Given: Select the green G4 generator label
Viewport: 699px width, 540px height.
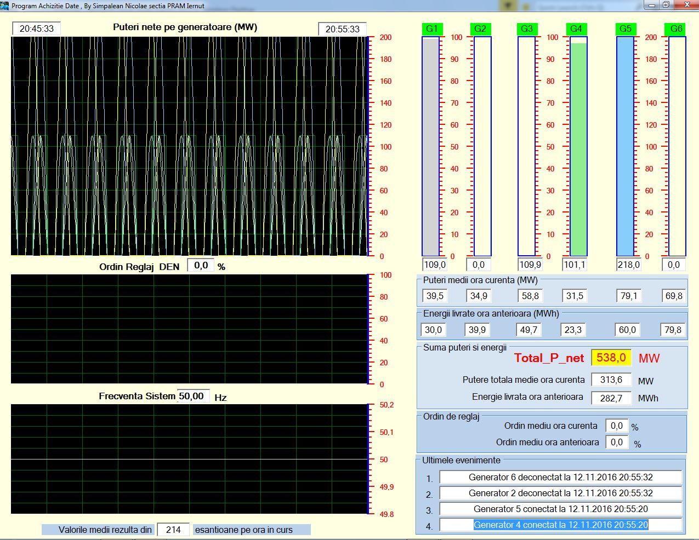Looking at the screenshot, I should [x=576, y=29].
